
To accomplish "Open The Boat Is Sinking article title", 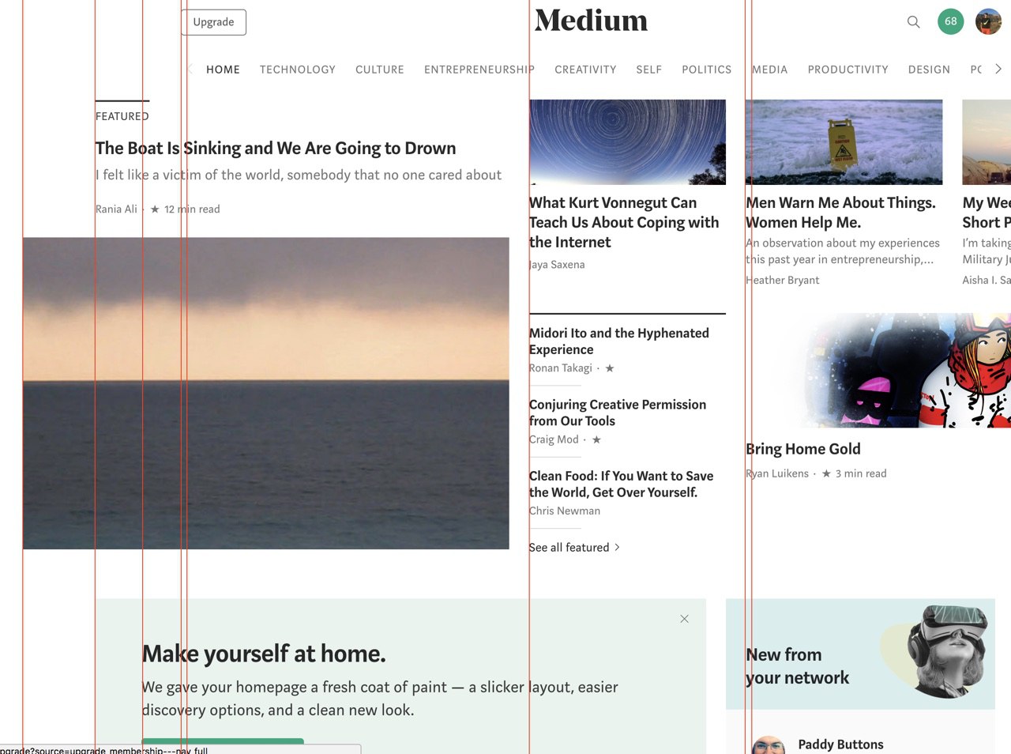I will point(276,149).
